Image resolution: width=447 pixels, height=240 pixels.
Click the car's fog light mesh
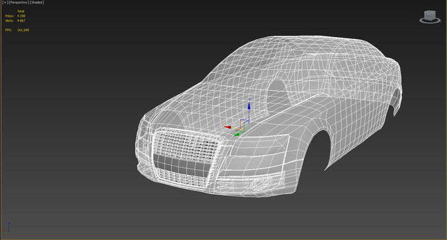[261, 184]
